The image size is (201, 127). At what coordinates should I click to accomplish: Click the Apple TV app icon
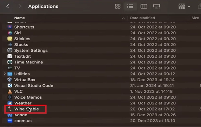tap(10, 68)
